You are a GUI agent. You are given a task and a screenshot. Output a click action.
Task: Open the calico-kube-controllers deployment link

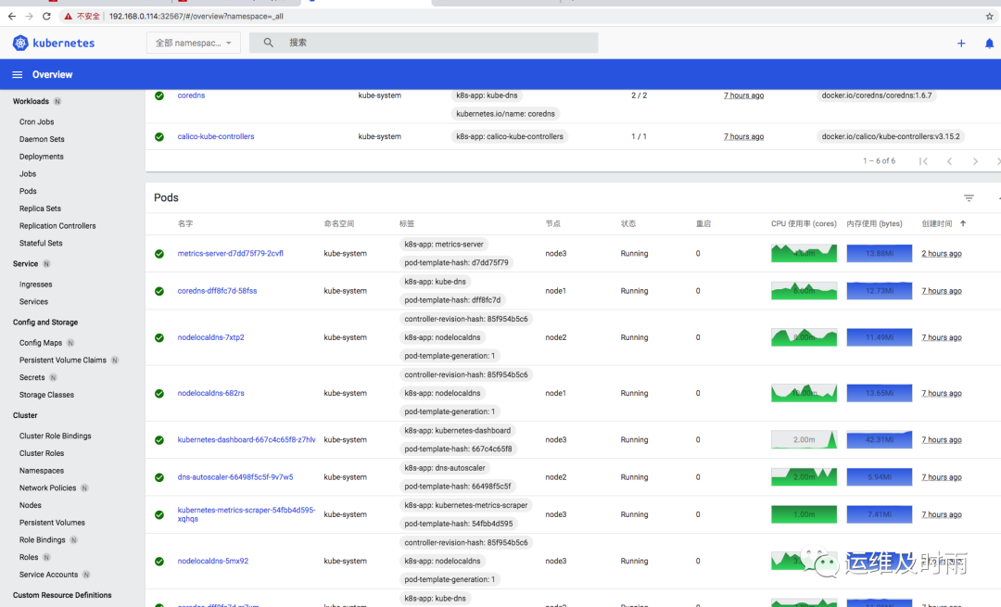point(216,136)
